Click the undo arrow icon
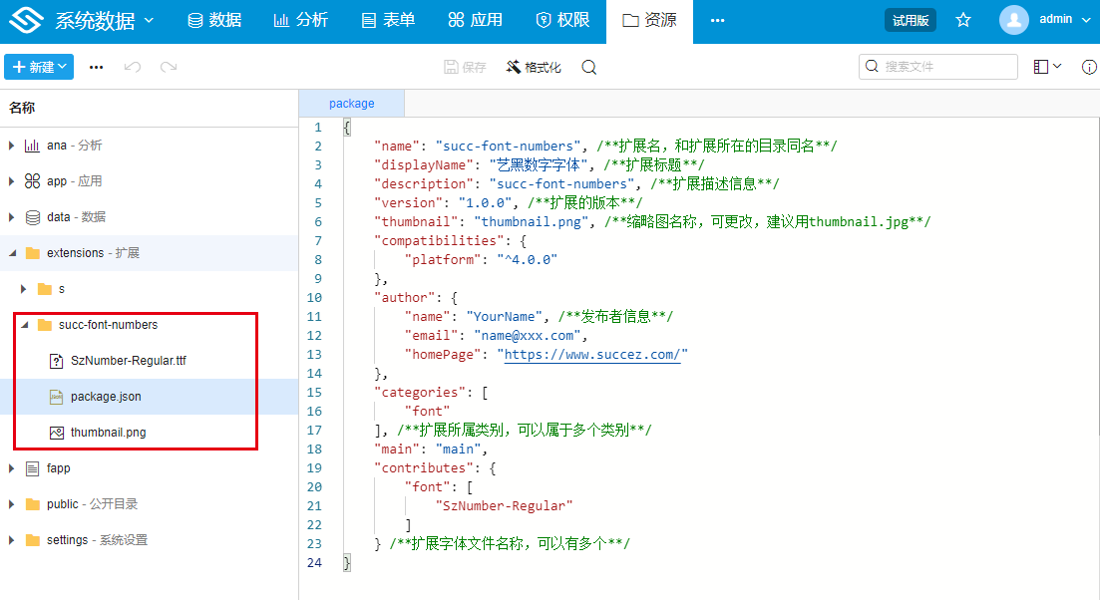1100x600 pixels. click(132, 67)
